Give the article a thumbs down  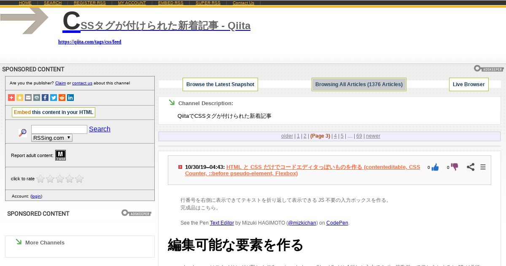click(x=455, y=167)
